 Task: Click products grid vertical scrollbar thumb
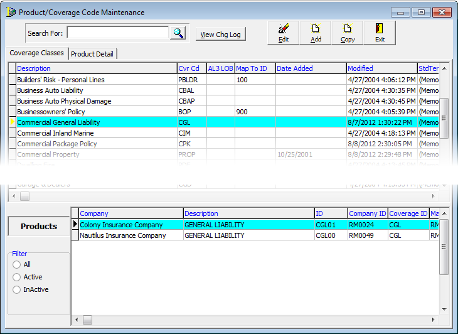(x=444, y=247)
